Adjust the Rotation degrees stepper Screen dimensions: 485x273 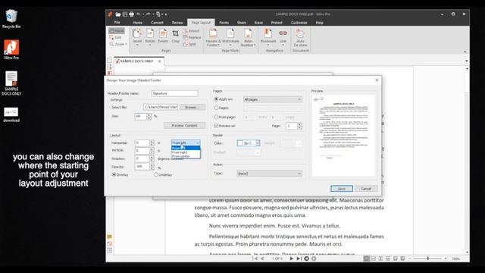[152, 158]
